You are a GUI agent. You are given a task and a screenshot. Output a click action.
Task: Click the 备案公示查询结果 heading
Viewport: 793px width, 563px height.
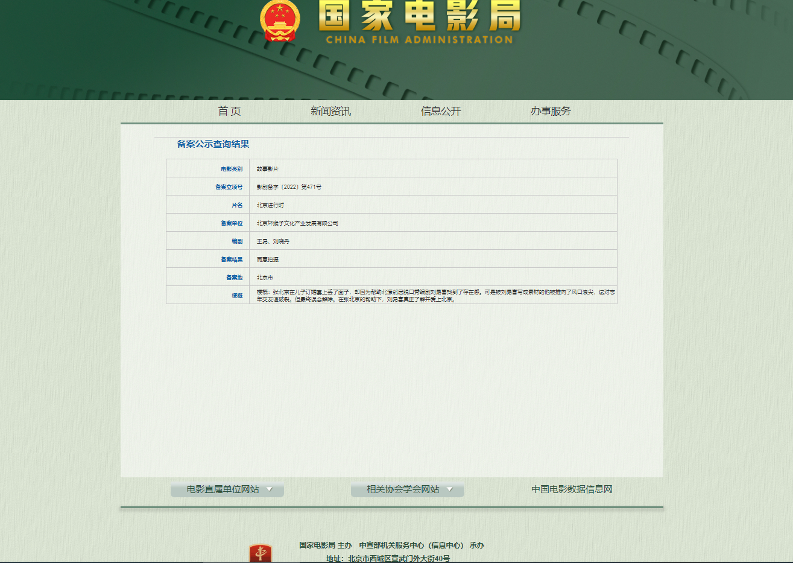[213, 144]
